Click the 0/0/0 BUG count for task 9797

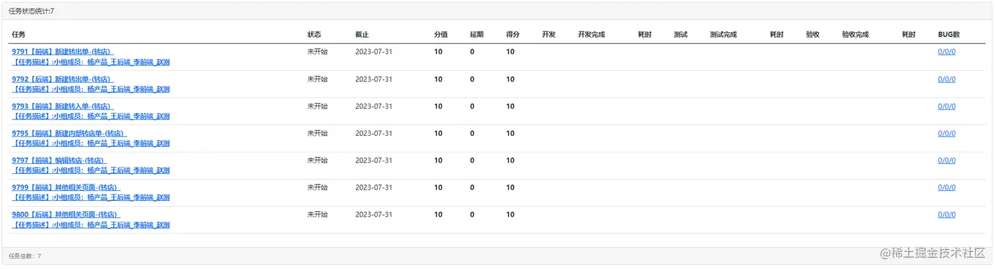click(946, 161)
